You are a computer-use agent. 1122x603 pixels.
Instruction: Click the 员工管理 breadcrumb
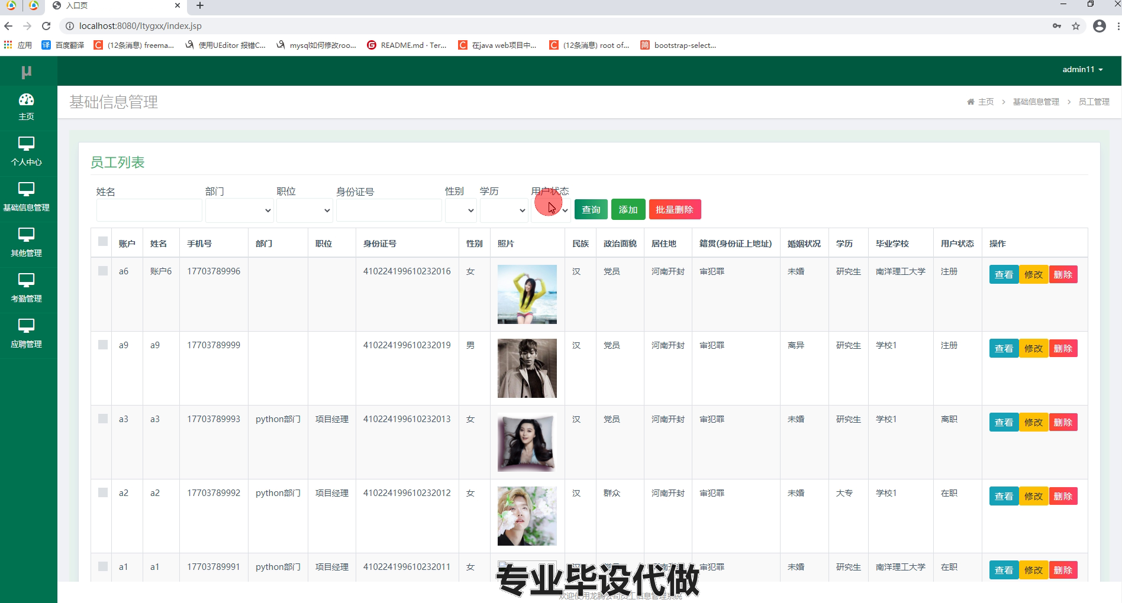click(x=1094, y=102)
